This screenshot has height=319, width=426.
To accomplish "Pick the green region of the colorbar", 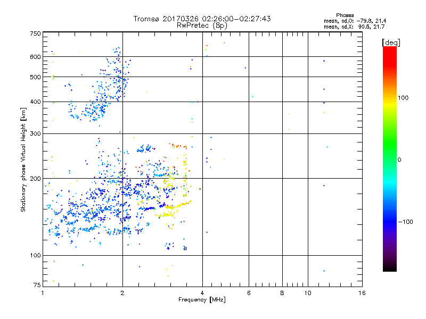I will pyautogui.click(x=389, y=152).
